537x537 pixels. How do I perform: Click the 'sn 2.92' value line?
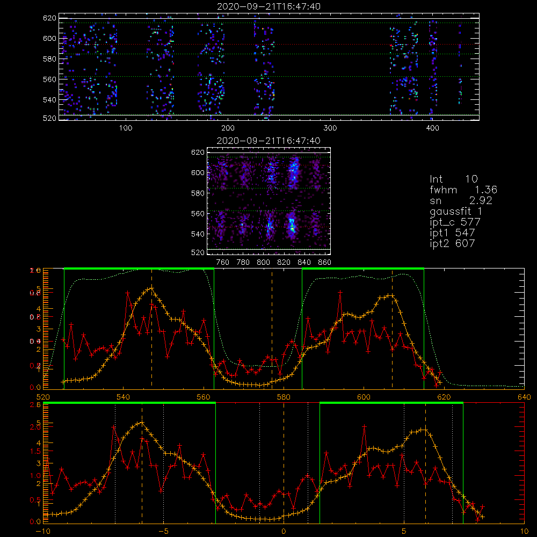461,200
